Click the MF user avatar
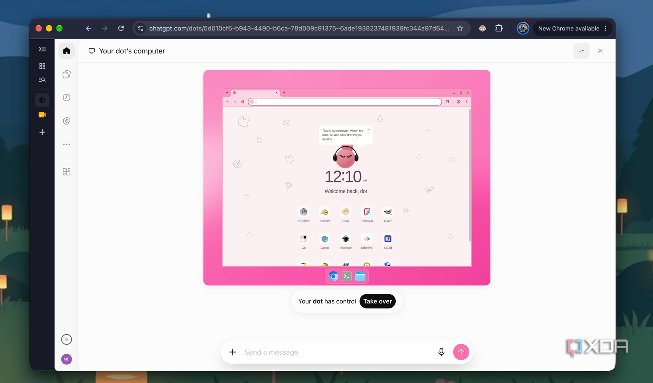 [x=66, y=359]
